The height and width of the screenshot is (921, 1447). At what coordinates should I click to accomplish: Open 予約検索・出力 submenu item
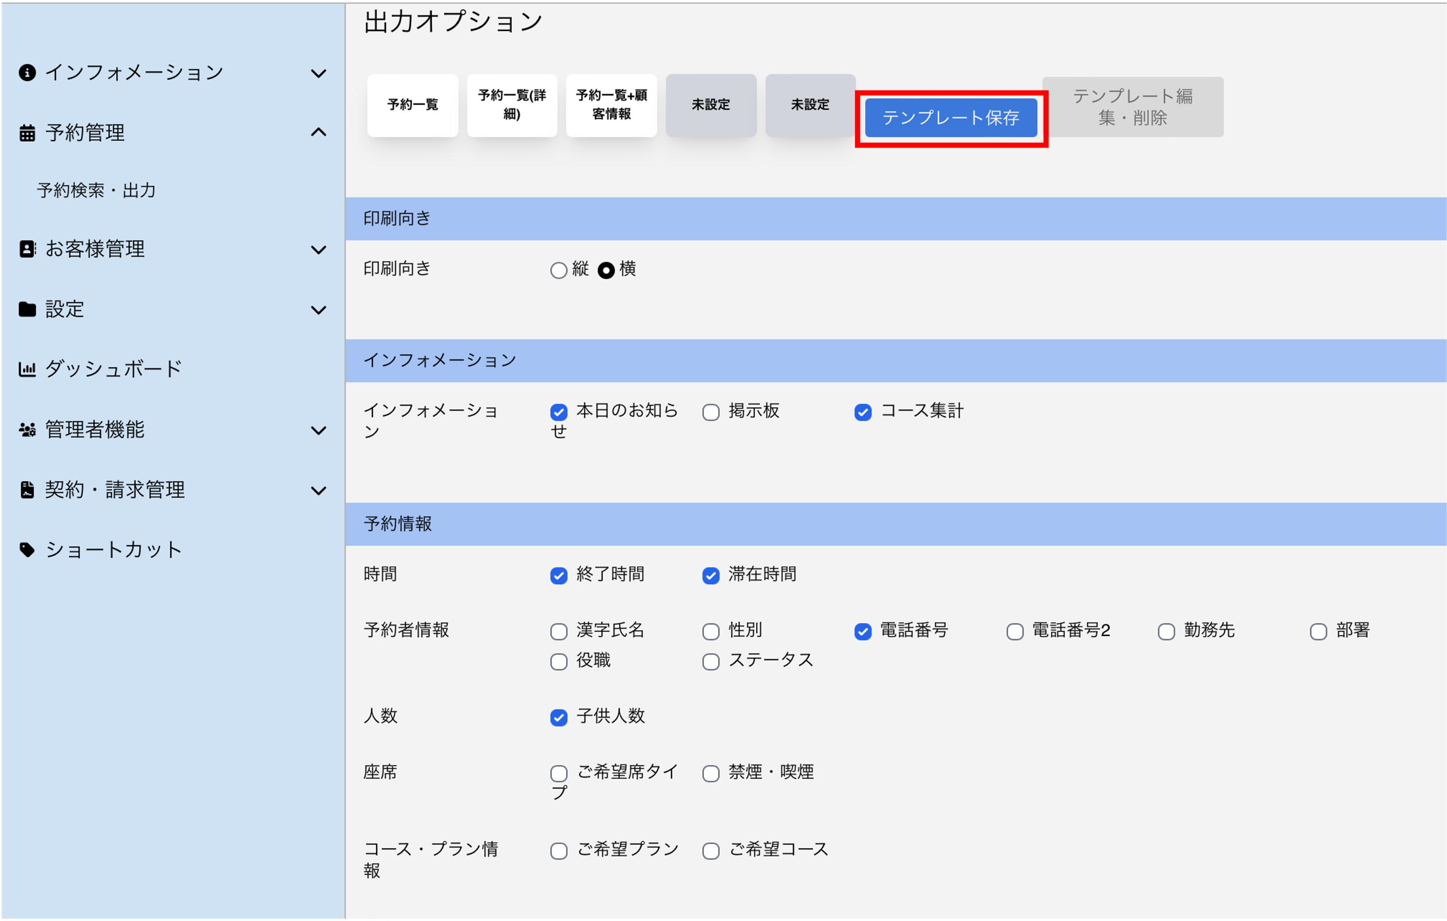[x=96, y=190]
